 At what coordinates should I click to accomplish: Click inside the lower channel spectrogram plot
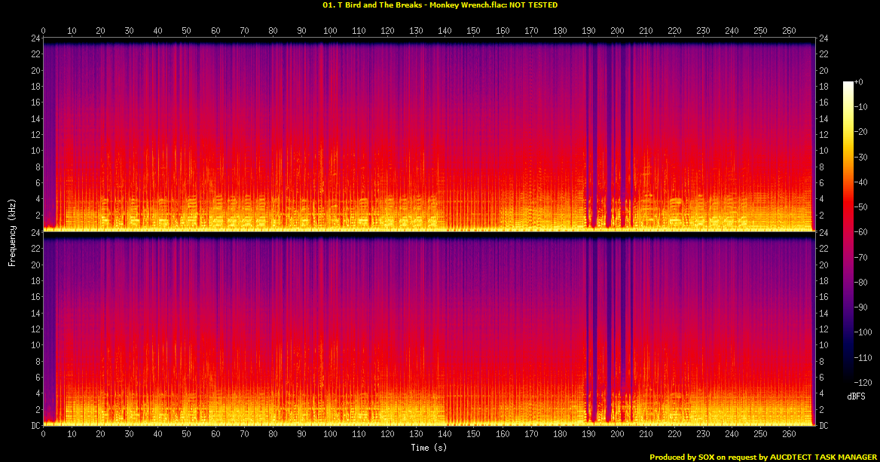click(x=429, y=329)
